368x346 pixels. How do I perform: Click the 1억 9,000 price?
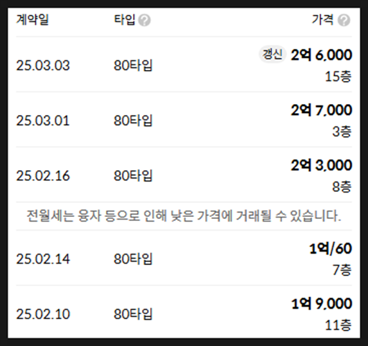click(321, 304)
